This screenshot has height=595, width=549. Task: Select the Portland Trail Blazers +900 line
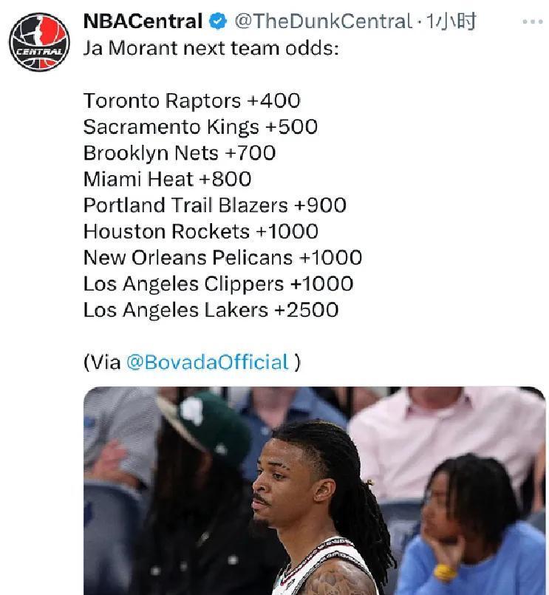tap(214, 205)
